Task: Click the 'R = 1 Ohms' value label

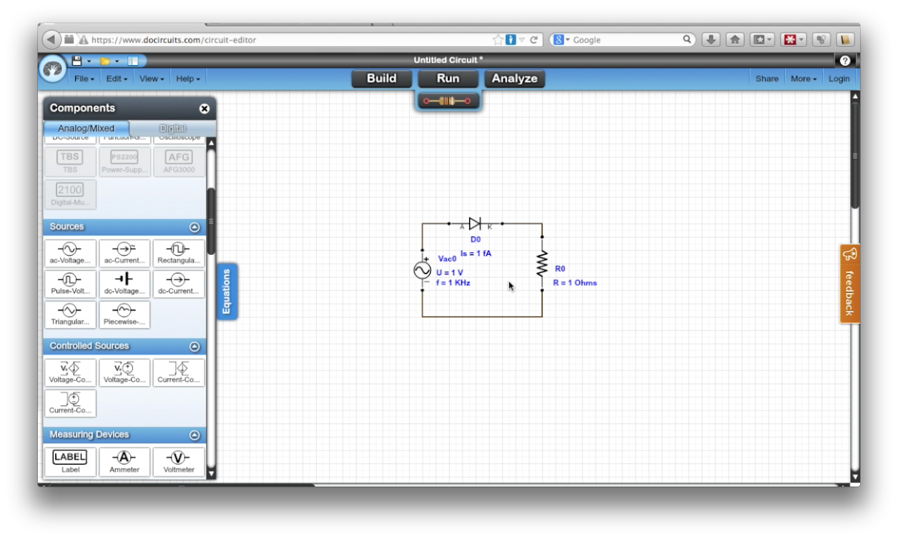Action: tap(575, 283)
